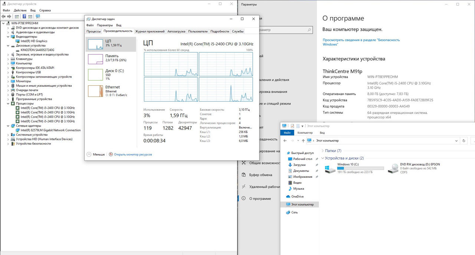Open the Explorer address bar history dropdown
Image resolution: width=475 pixels, height=255 pixels.
click(456, 141)
